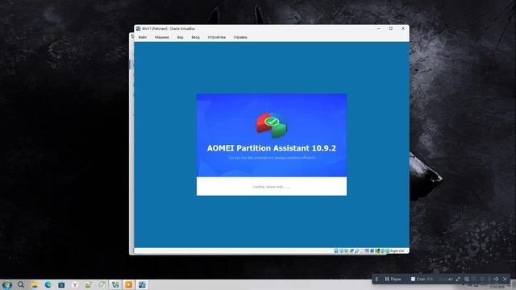Open the Вид menu

pyautogui.click(x=180, y=37)
